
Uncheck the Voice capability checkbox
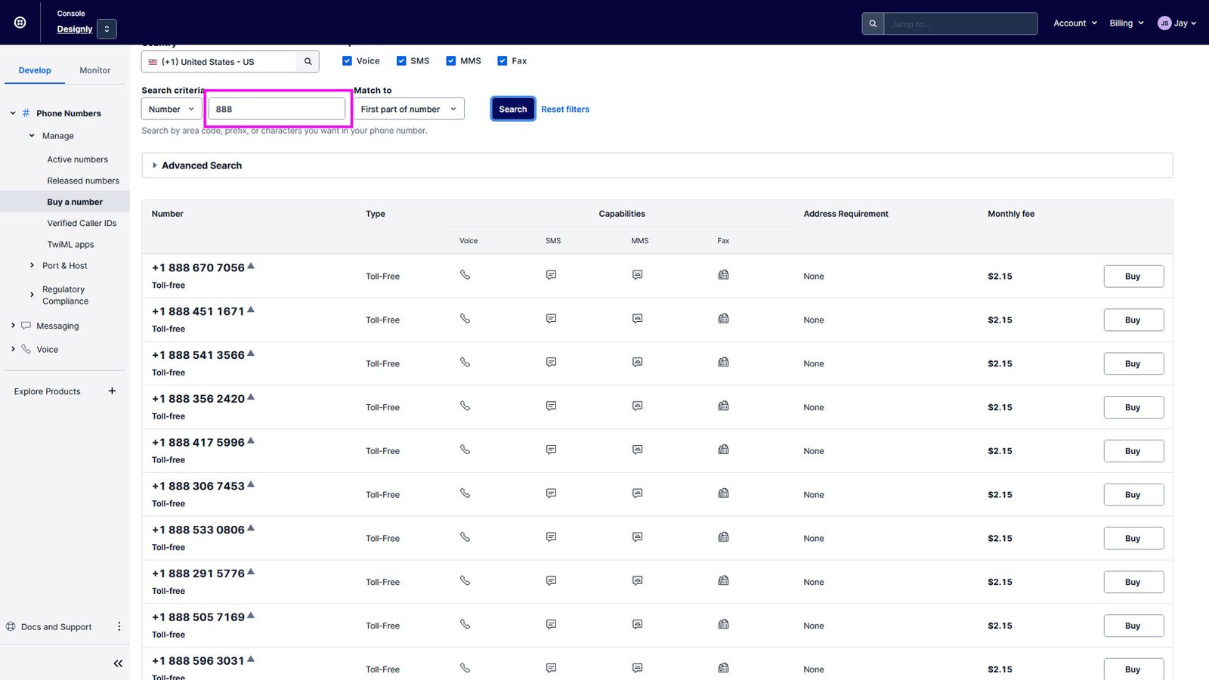348,61
